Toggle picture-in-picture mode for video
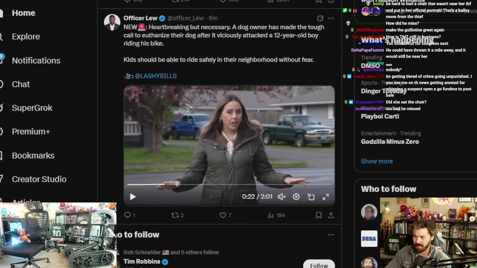This screenshot has width=477, height=268. click(x=311, y=197)
